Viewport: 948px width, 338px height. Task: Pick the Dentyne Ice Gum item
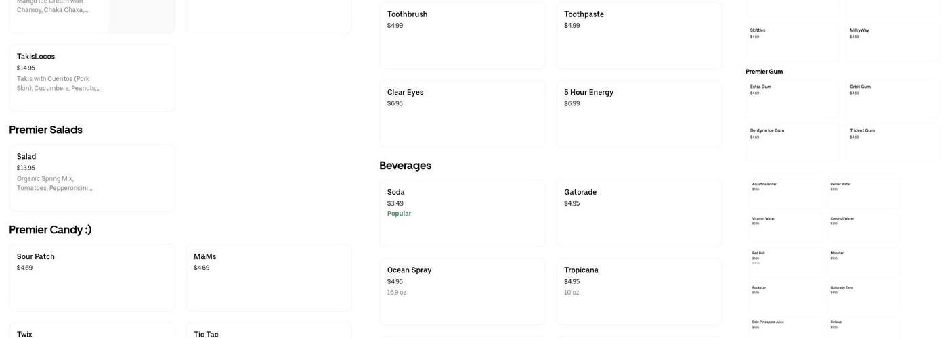click(x=792, y=142)
